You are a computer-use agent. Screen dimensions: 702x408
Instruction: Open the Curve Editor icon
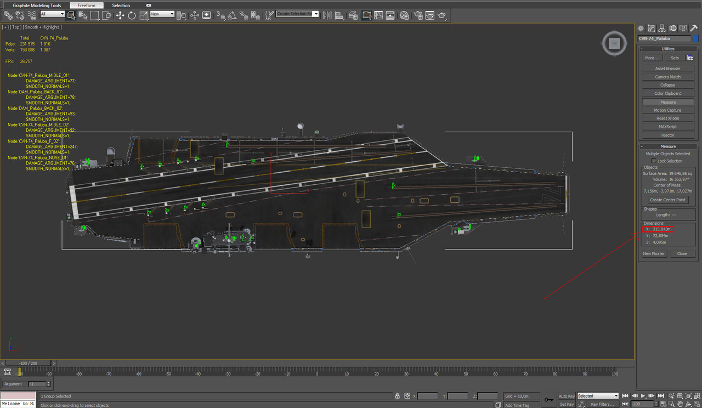[379, 15]
